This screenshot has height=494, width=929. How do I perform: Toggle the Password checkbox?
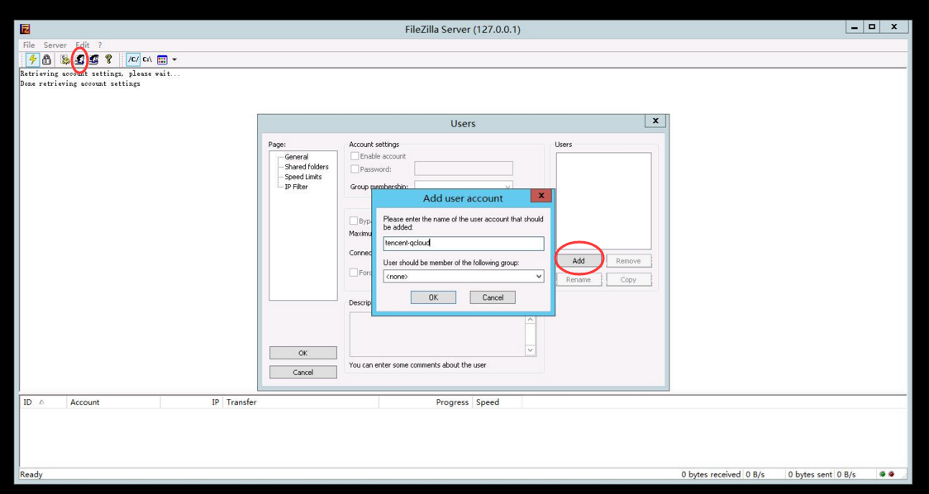[x=355, y=169]
